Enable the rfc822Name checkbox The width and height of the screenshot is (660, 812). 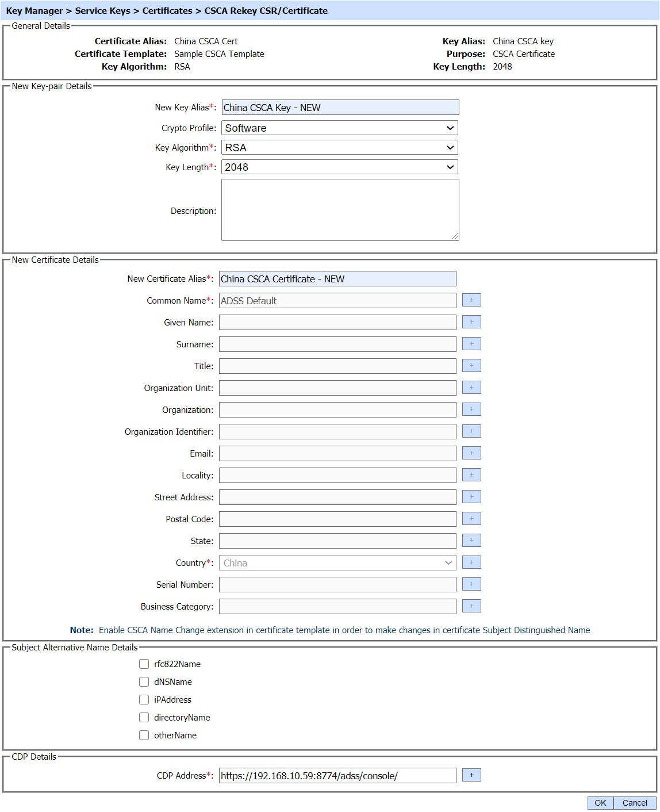[144, 664]
